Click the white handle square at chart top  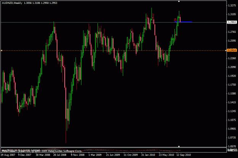(179, 2)
